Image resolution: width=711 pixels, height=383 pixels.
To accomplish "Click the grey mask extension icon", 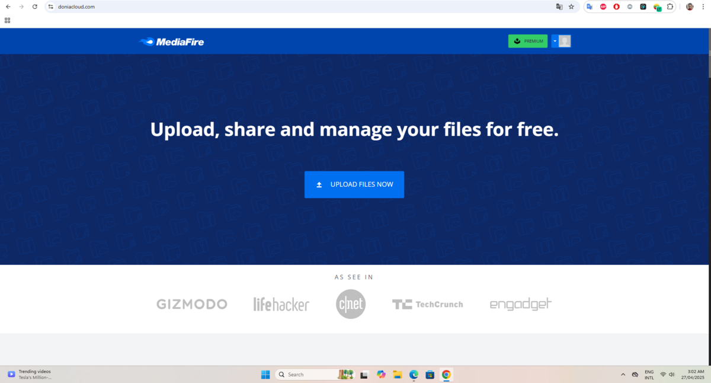I will coord(630,7).
